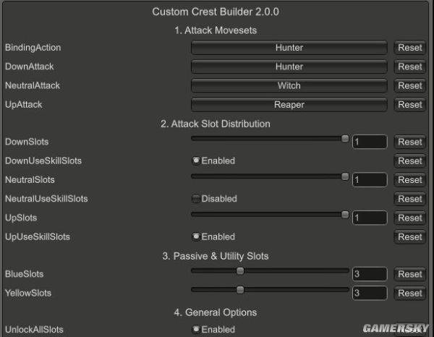Turn off the UnlockAllSlots toggle
The width and height of the screenshot is (434, 337).
pos(196,329)
